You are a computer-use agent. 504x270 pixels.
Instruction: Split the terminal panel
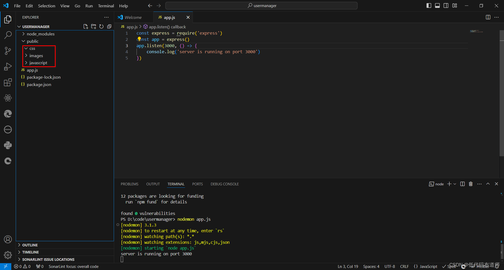463,184
